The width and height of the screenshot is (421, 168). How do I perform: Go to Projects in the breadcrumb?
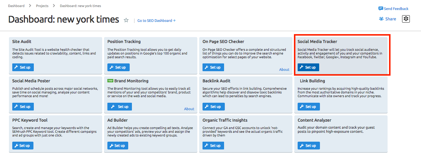click(42, 6)
